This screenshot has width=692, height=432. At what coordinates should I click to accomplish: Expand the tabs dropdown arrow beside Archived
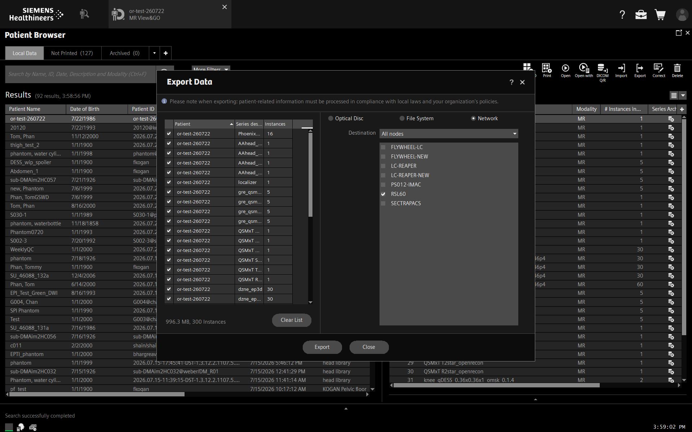coord(154,53)
